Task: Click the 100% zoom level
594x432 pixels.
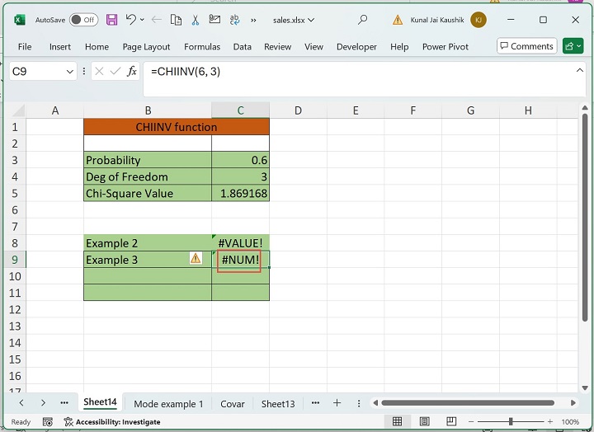Action: tap(570, 422)
